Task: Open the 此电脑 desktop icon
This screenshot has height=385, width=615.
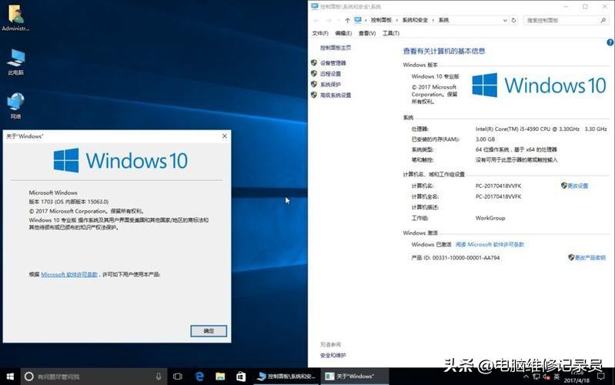Action: pos(15,62)
